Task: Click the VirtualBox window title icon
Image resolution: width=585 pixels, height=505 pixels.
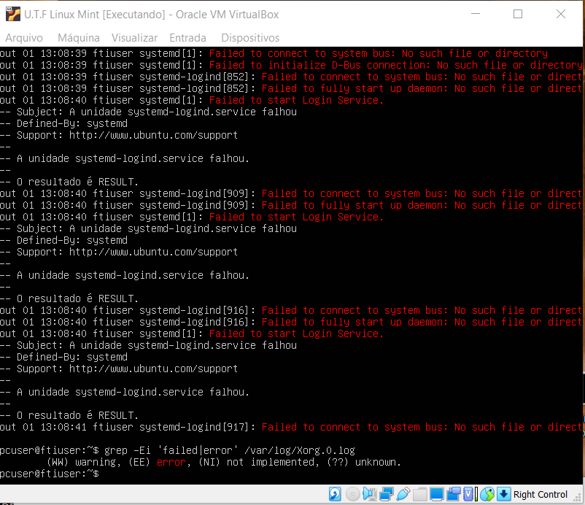Action: click(x=13, y=14)
